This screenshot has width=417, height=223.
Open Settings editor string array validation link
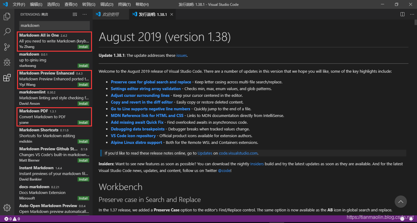coord(146,89)
